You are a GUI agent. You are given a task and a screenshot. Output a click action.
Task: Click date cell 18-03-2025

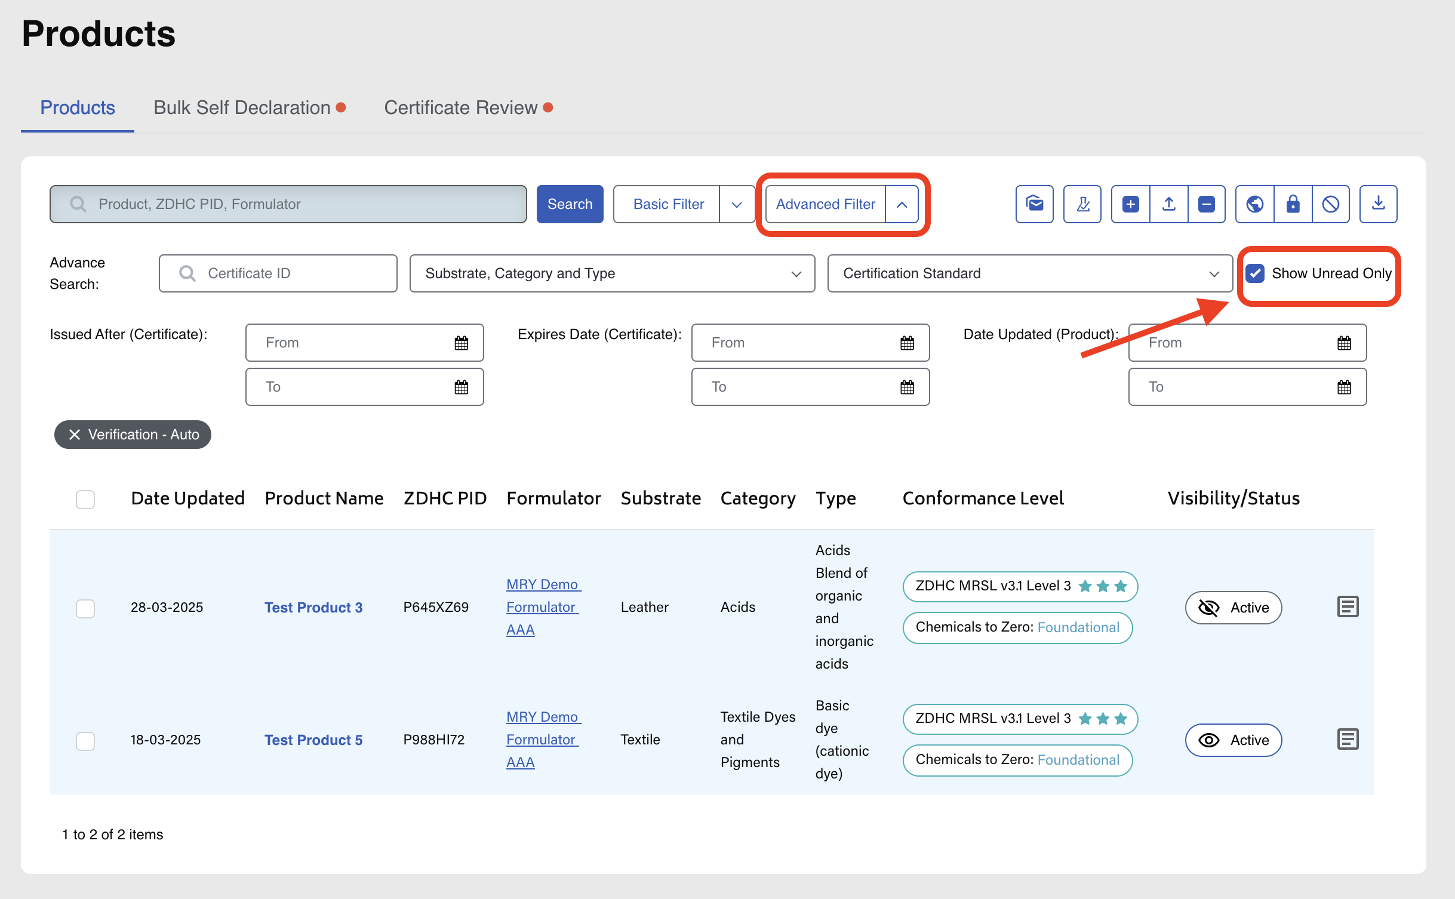click(165, 740)
